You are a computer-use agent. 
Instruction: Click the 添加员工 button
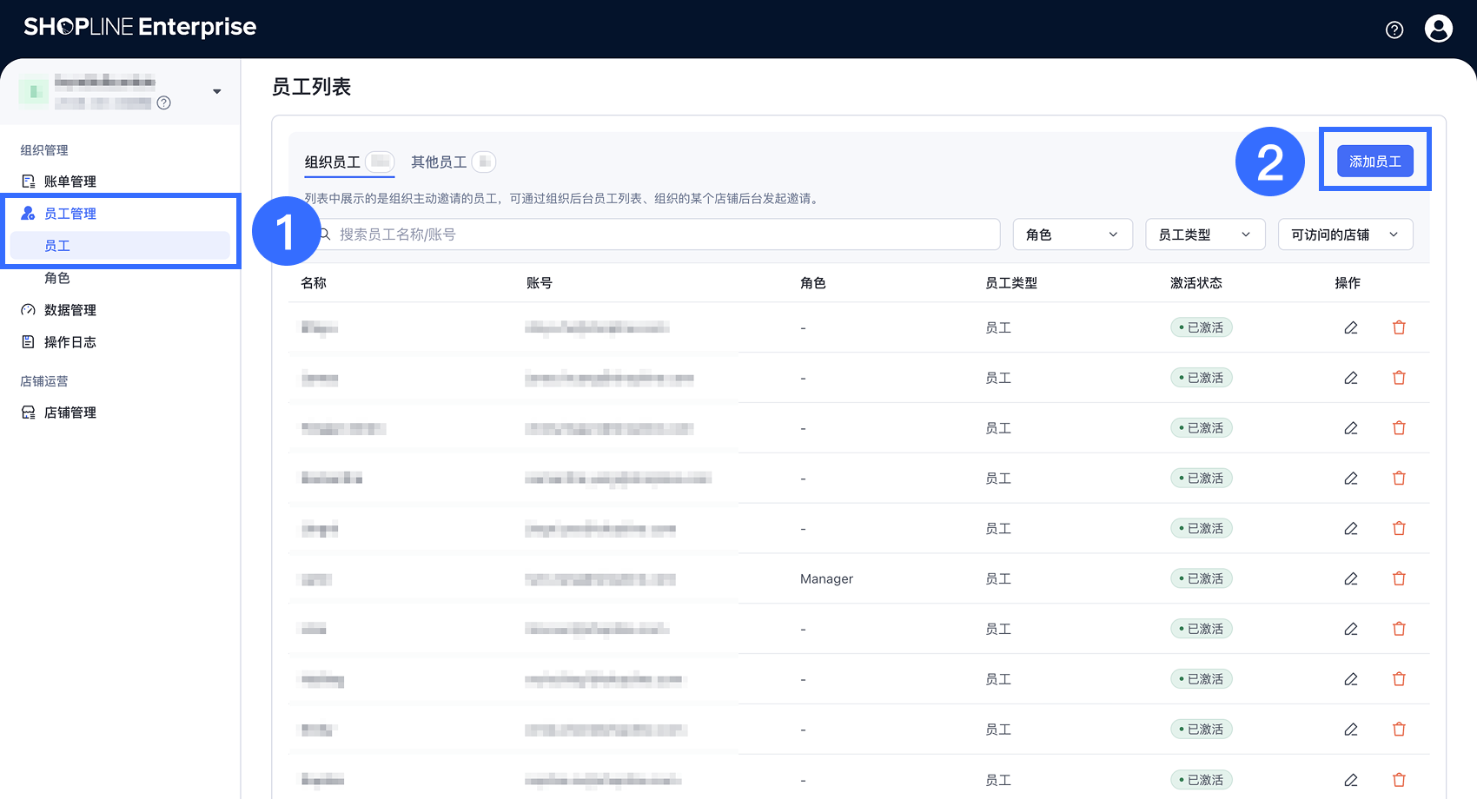(1374, 162)
